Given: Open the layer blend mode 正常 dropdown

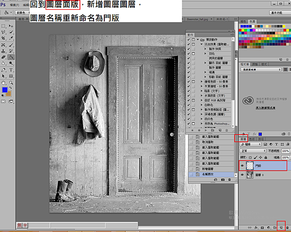Looking at the screenshot, I should 253,151.
